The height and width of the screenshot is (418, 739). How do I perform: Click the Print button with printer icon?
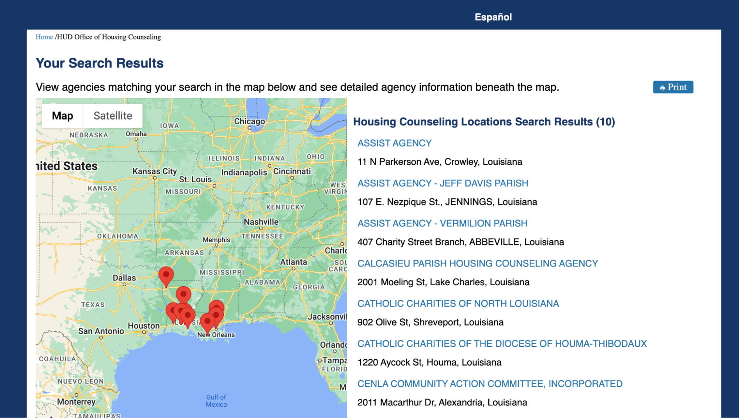click(x=673, y=87)
